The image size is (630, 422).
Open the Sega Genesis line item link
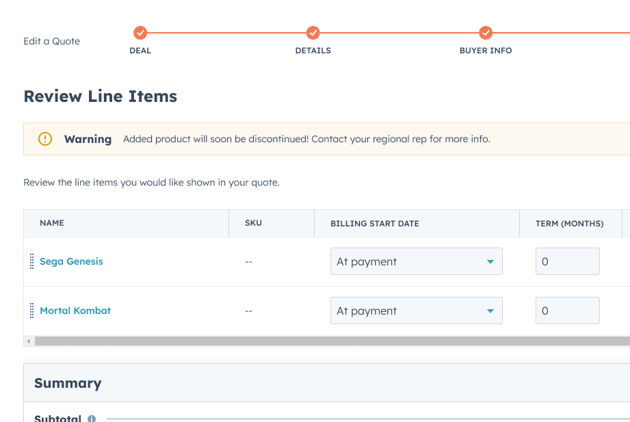pyautogui.click(x=71, y=261)
